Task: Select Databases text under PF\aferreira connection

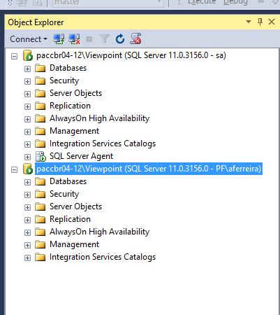Action: pos(68,181)
